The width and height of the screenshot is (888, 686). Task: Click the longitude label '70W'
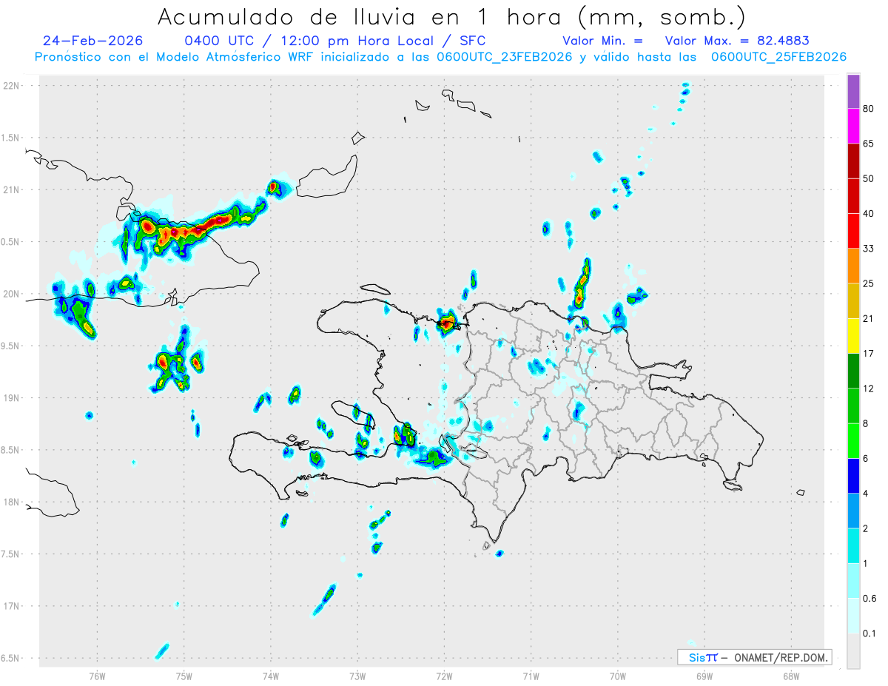[x=618, y=676]
